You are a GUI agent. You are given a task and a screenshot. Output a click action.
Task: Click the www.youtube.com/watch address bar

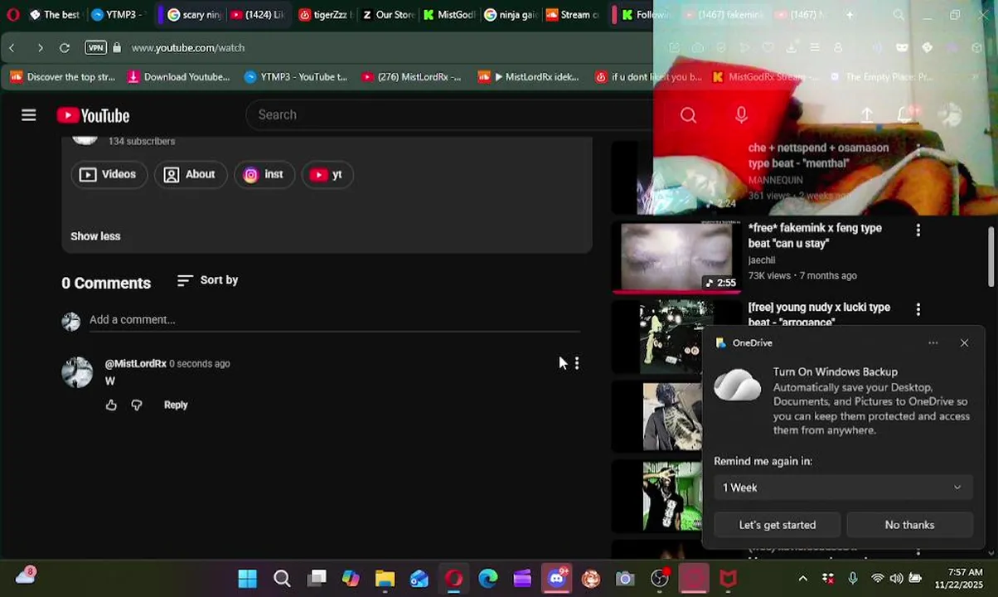point(188,48)
